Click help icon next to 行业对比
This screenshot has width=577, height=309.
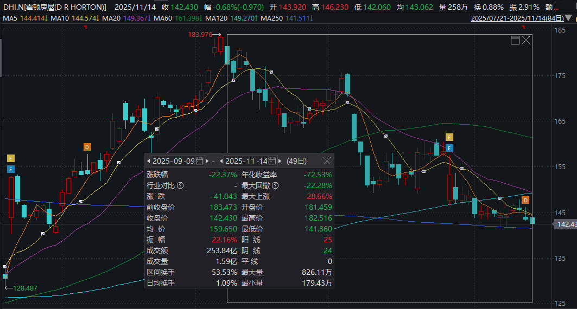(x=181, y=186)
